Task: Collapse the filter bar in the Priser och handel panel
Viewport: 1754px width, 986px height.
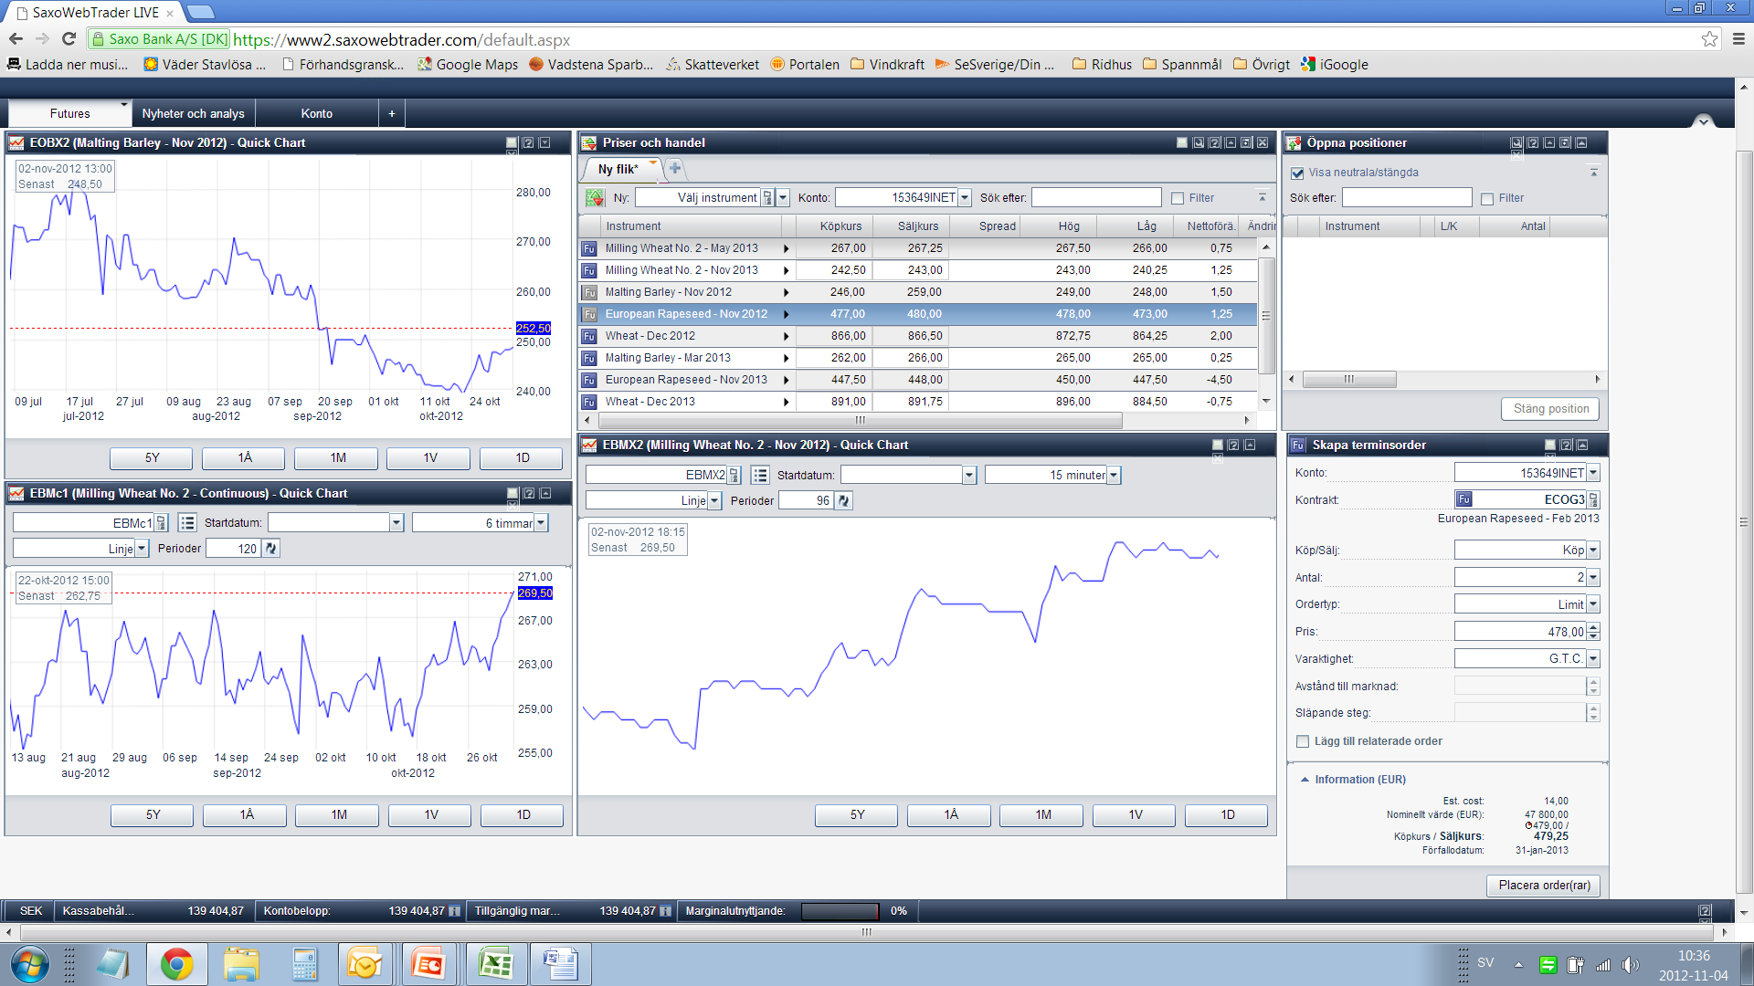Action: (x=1262, y=197)
